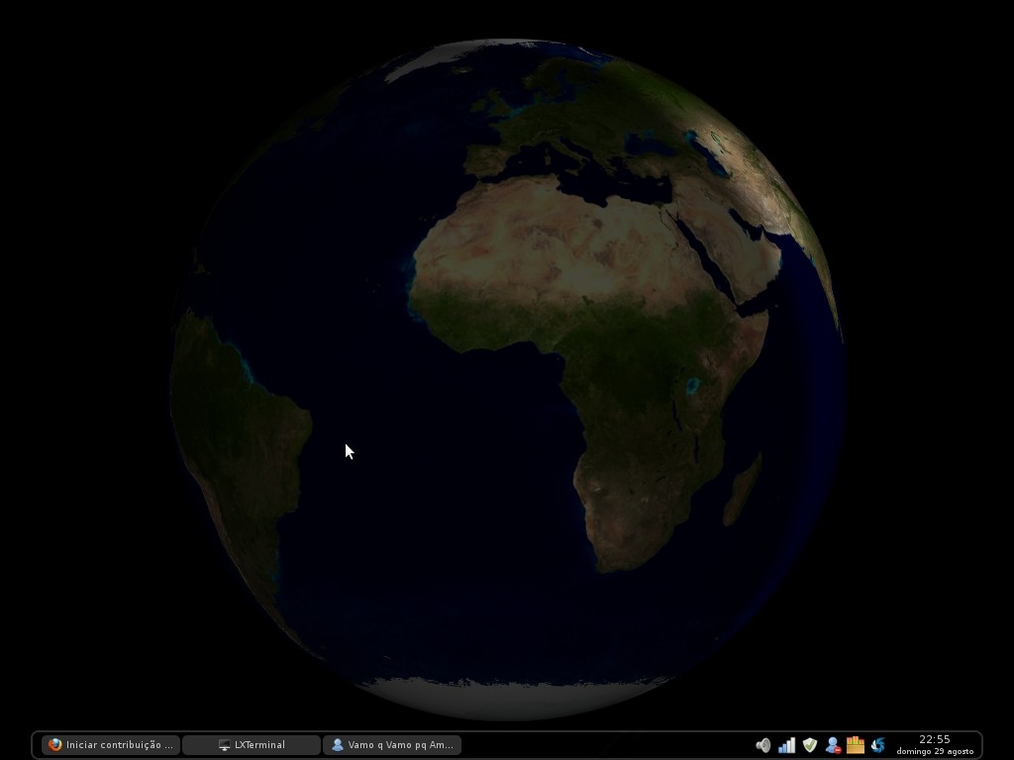Viewport: 1014px width, 760px height.
Task: Click the speaker volume tray icon
Action: click(763, 745)
